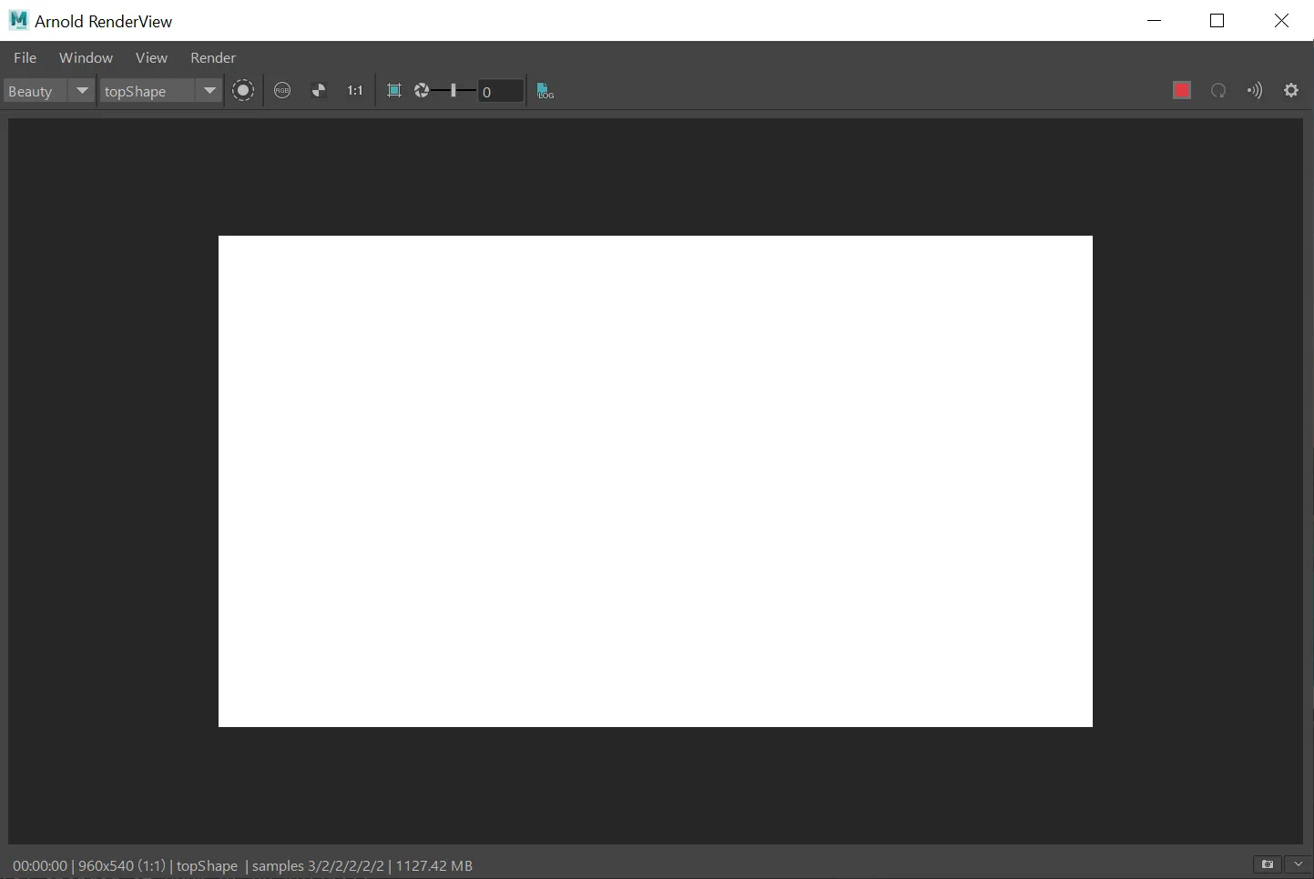The height and width of the screenshot is (879, 1314).
Task: Click the snapshot camera icon in status bar
Action: [1267, 864]
